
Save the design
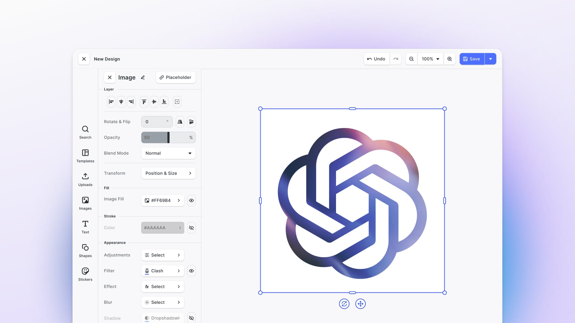click(x=471, y=59)
